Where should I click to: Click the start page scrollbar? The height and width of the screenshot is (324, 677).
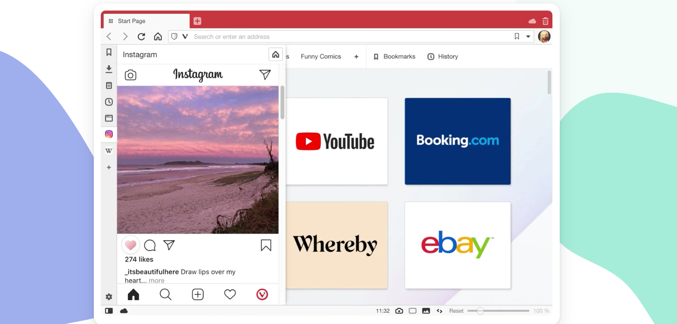coord(549,82)
